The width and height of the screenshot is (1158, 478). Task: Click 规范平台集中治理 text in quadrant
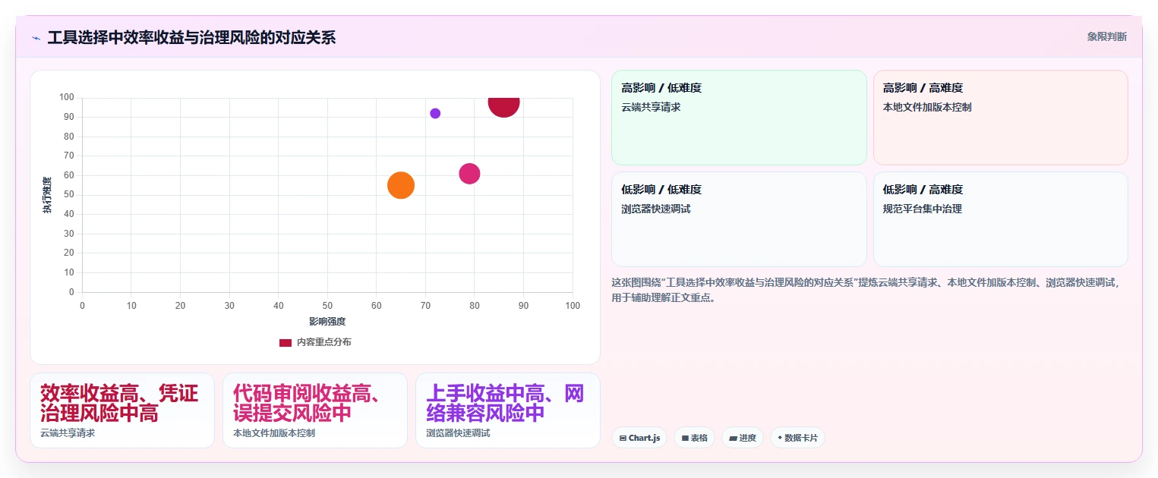point(922,209)
